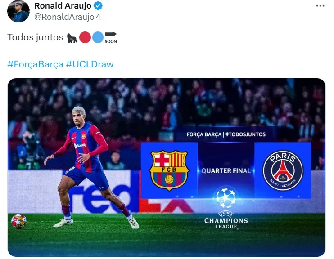This screenshot has height=259, width=334.
Task: Click the QUARTER FINAL label in image
Action: pyautogui.click(x=226, y=171)
